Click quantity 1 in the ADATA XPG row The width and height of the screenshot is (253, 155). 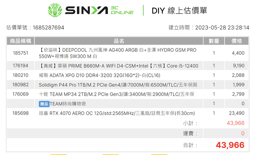click(214, 75)
